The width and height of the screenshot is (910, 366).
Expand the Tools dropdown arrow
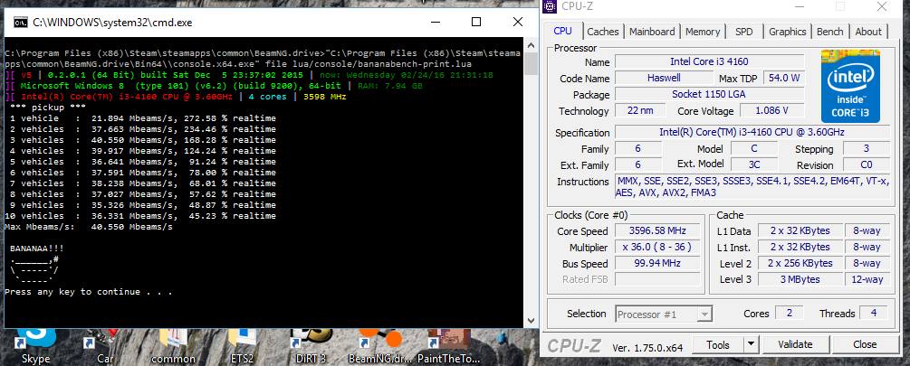click(x=752, y=345)
